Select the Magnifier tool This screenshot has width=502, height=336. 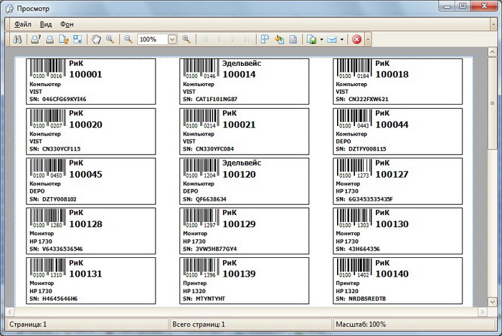(x=110, y=39)
